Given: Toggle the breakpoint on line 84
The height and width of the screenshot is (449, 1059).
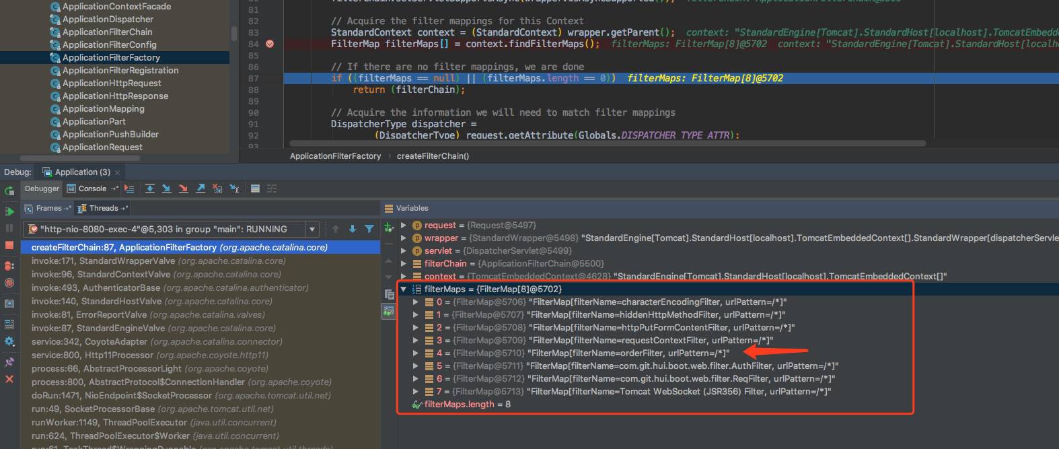Looking at the screenshot, I should tap(270, 44).
